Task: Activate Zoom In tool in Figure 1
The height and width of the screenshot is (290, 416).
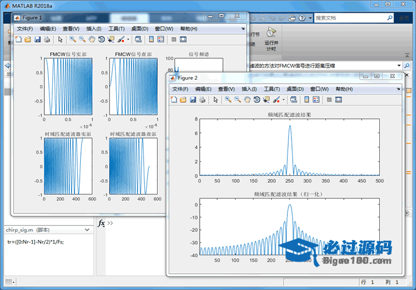Action: tap(72, 39)
